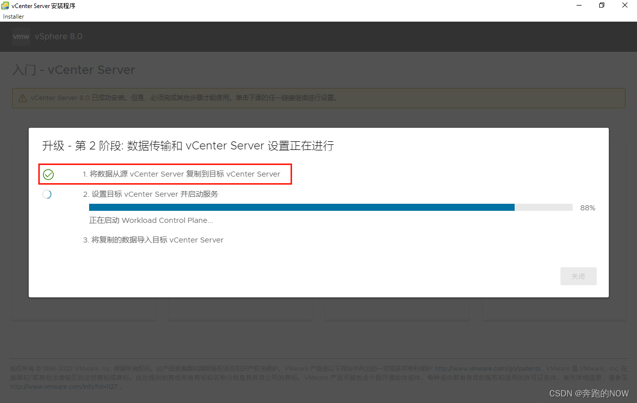Click the 88% progress percentage label
637x403 pixels.
click(x=588, y=208)
